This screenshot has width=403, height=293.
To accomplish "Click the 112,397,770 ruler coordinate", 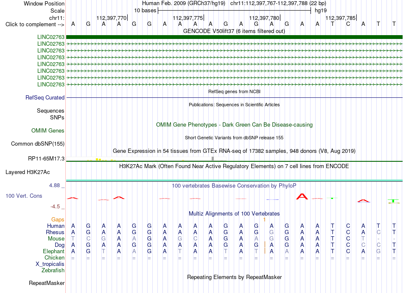I will pyautogui.click(x=112, y=18).
